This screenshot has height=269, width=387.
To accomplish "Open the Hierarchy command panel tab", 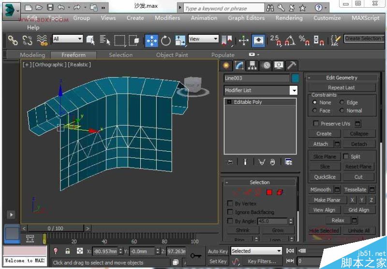I will pos(252,66).
